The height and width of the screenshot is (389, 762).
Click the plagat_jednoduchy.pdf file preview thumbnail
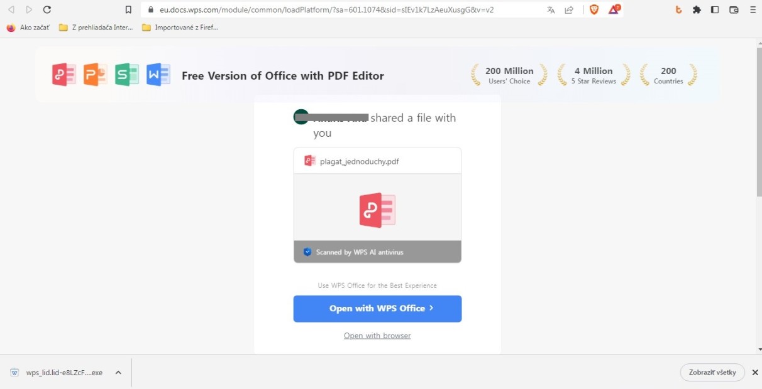[x=377, y=210]
